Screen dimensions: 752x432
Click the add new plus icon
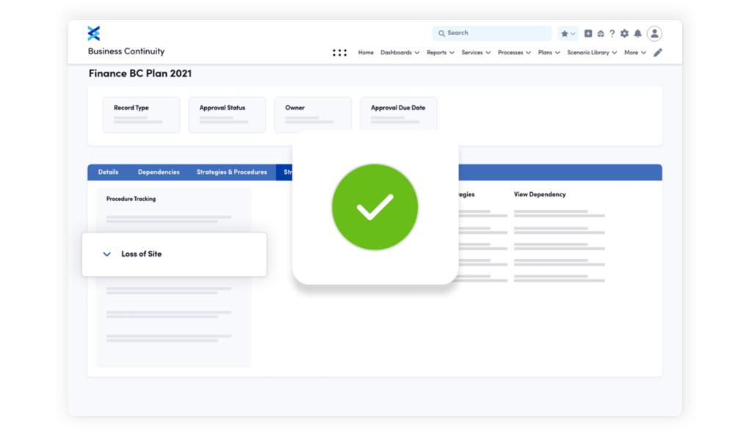[588, 34]
